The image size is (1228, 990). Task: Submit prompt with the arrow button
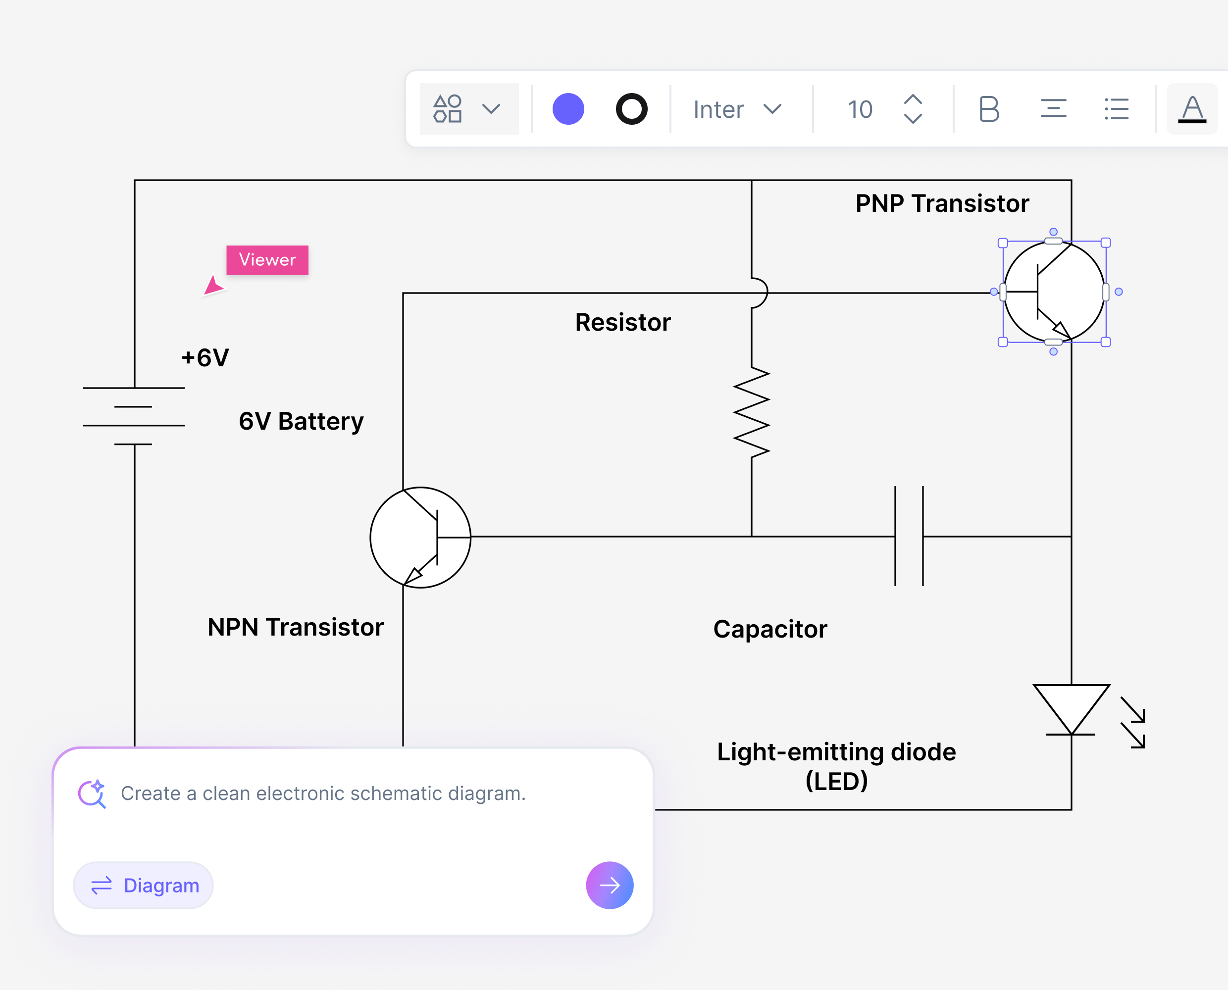pos(610,885)
